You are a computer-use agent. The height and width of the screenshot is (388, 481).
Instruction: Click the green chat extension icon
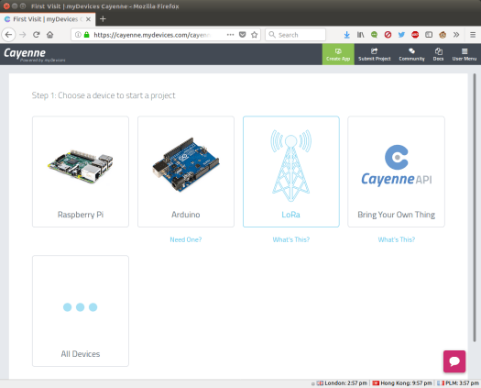click(374, 35)
